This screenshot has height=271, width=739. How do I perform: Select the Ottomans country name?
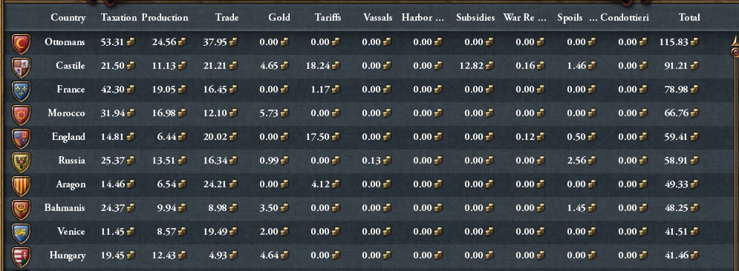(65, 41)
